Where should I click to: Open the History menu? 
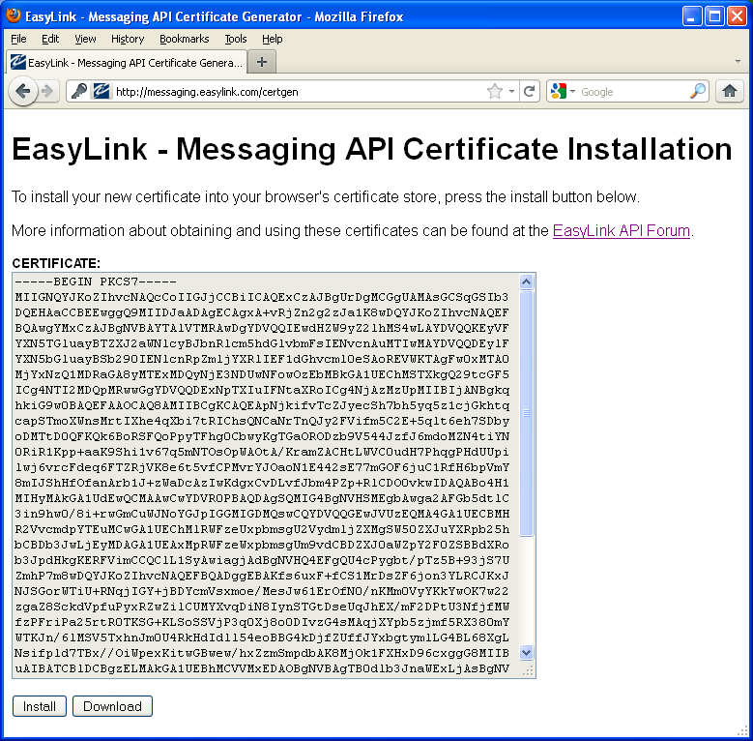[x=128, y=39]
